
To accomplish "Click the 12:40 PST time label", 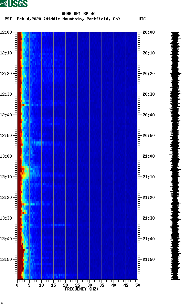I will click(6, 115).
